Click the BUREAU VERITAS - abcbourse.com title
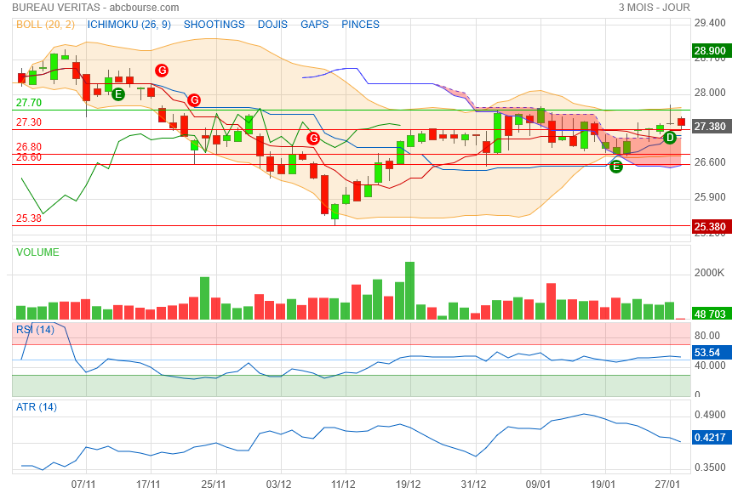The height and width of the screenshot is (493, 732). pos(95,8)
